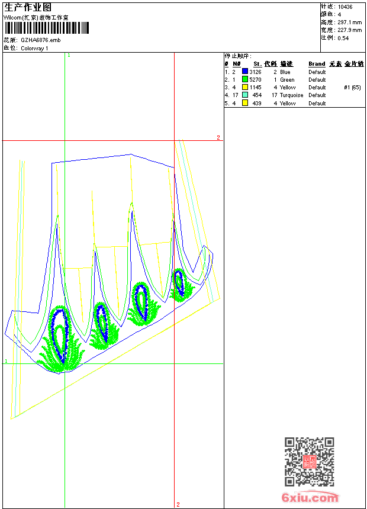This screenshot has height=509, width=367.
Task: Click the blue color swatch in stop sequence
Action: (x=244, y=72)
